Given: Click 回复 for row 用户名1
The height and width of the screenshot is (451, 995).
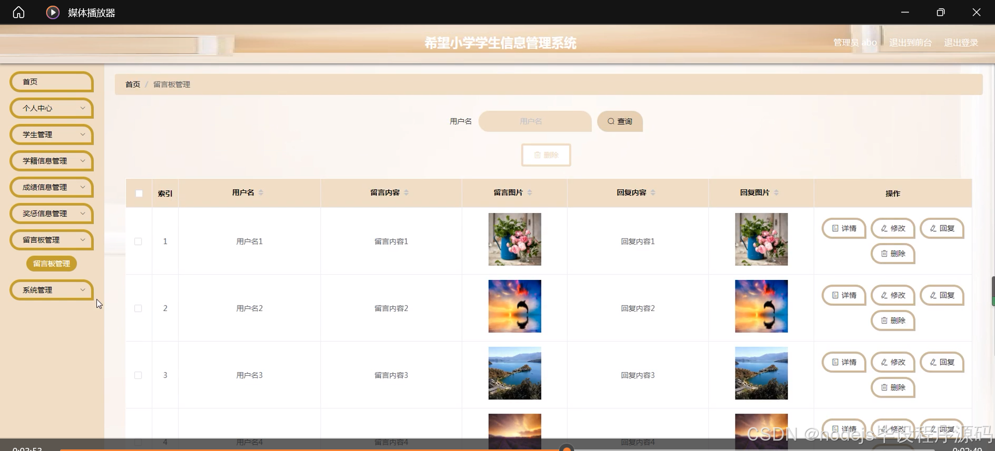Looking at the screenshot, I should click(942, 228).
